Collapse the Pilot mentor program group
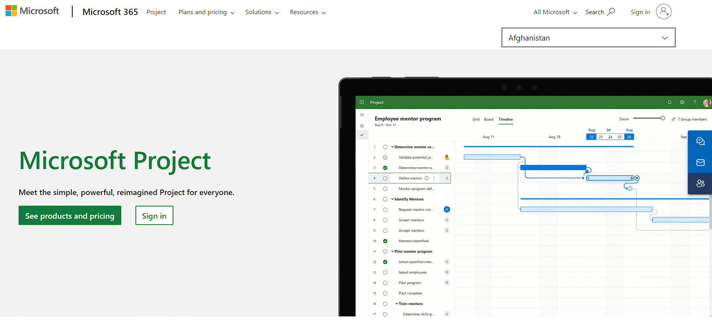Screen dimensions: 712x331 pyautogui.click(x=393, y=251)
